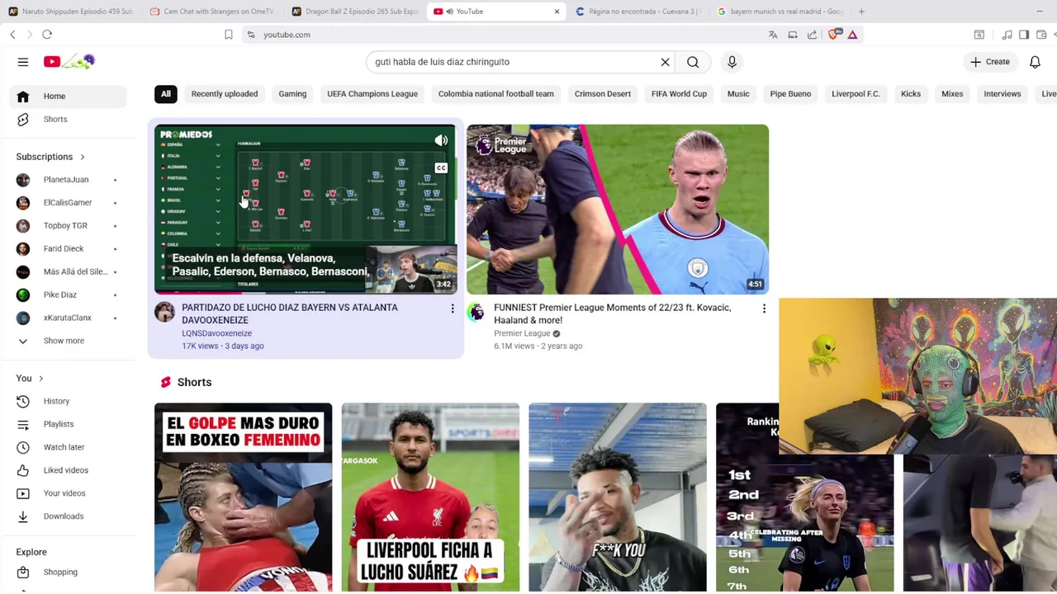Open Liked videos in the sidebar
1057x594 pixels.
coord(69,470)
